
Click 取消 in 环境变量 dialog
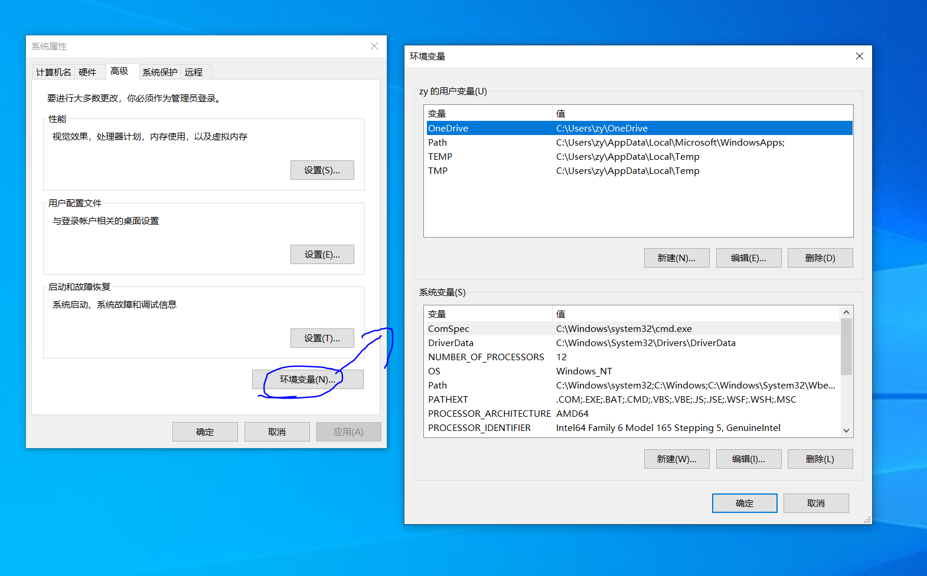tap(816, 503)
